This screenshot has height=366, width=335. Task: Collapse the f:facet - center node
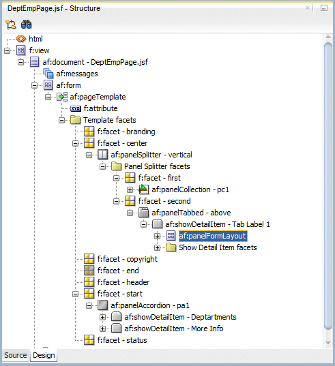click(75, 143)
